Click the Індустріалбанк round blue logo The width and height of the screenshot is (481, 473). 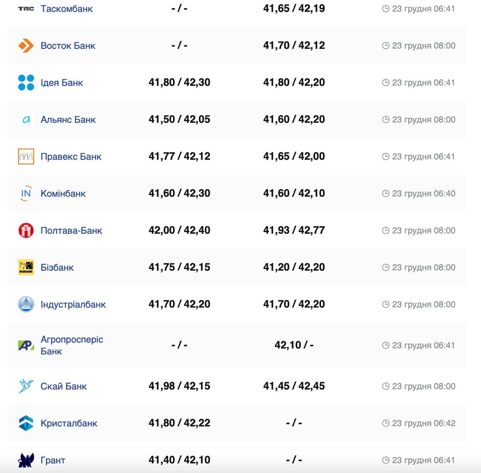26,304
